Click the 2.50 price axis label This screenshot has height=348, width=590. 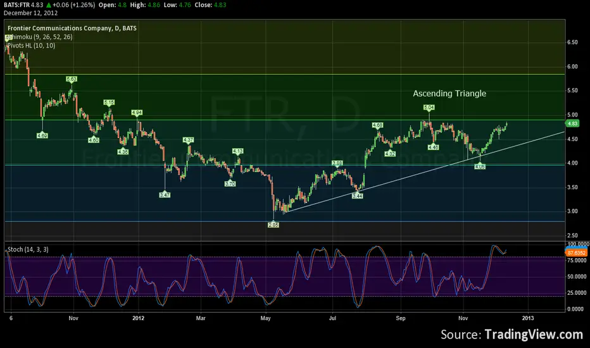coord(572,235)
